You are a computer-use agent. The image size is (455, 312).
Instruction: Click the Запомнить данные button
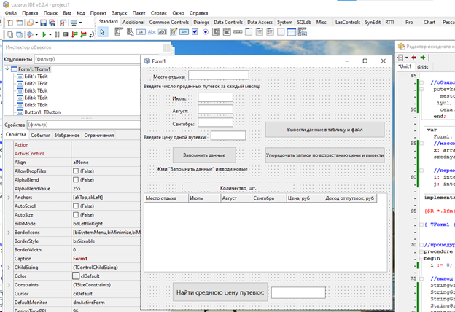(x=204, y=155)
